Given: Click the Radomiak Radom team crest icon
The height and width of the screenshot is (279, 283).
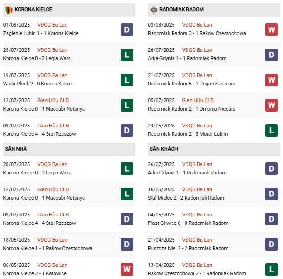Looking at the screenshot, I should click(x=153, y=9).
